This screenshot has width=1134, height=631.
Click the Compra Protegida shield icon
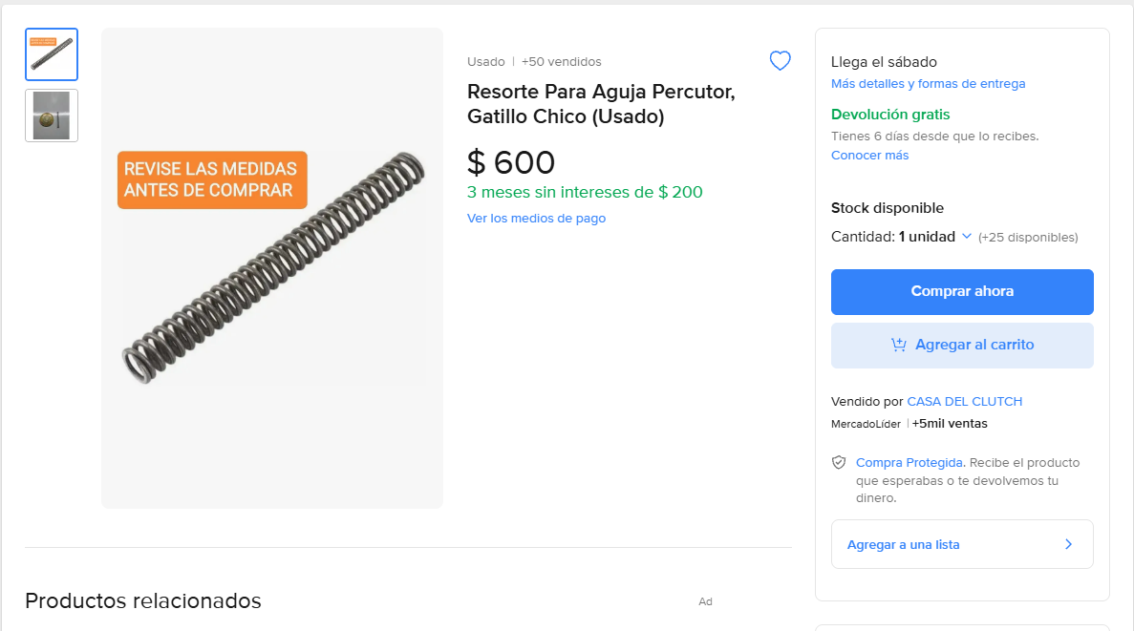pyautogui.click(x=839, y=463)
